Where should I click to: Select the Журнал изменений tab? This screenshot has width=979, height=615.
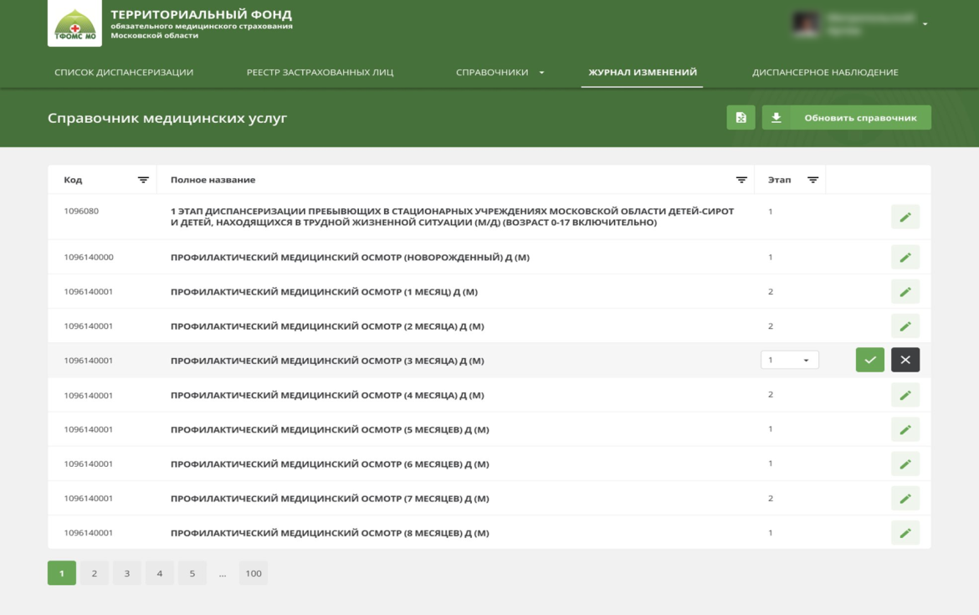643,73
